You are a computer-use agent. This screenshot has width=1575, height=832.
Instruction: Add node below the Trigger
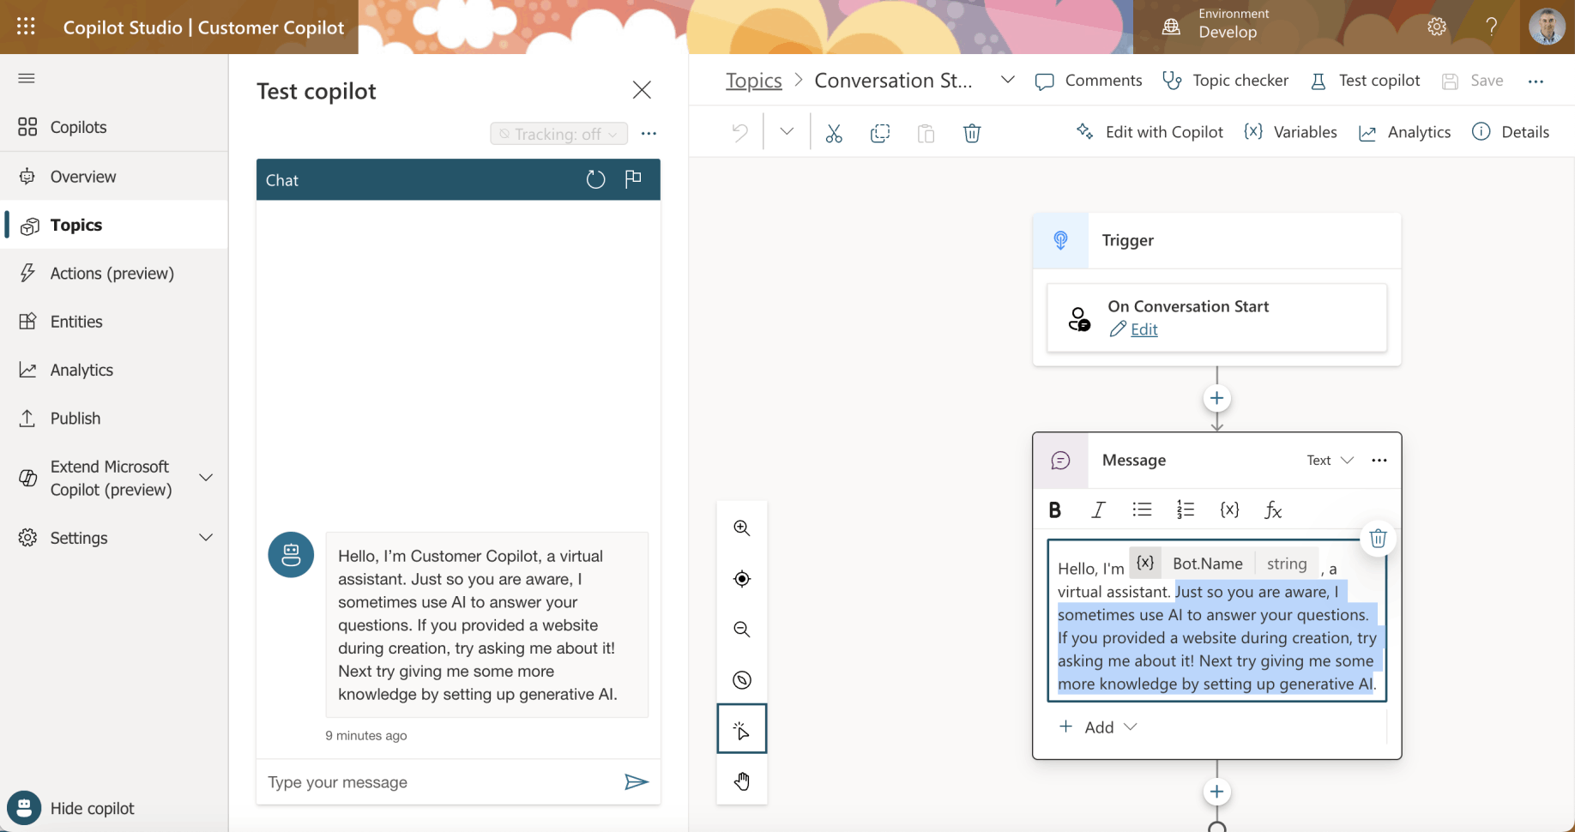pyautogui.click(x=1216, y=398)
